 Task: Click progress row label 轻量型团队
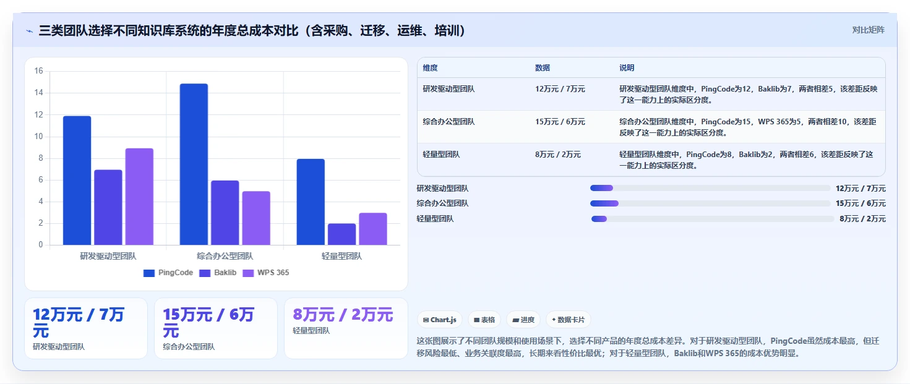pos(436,219)
